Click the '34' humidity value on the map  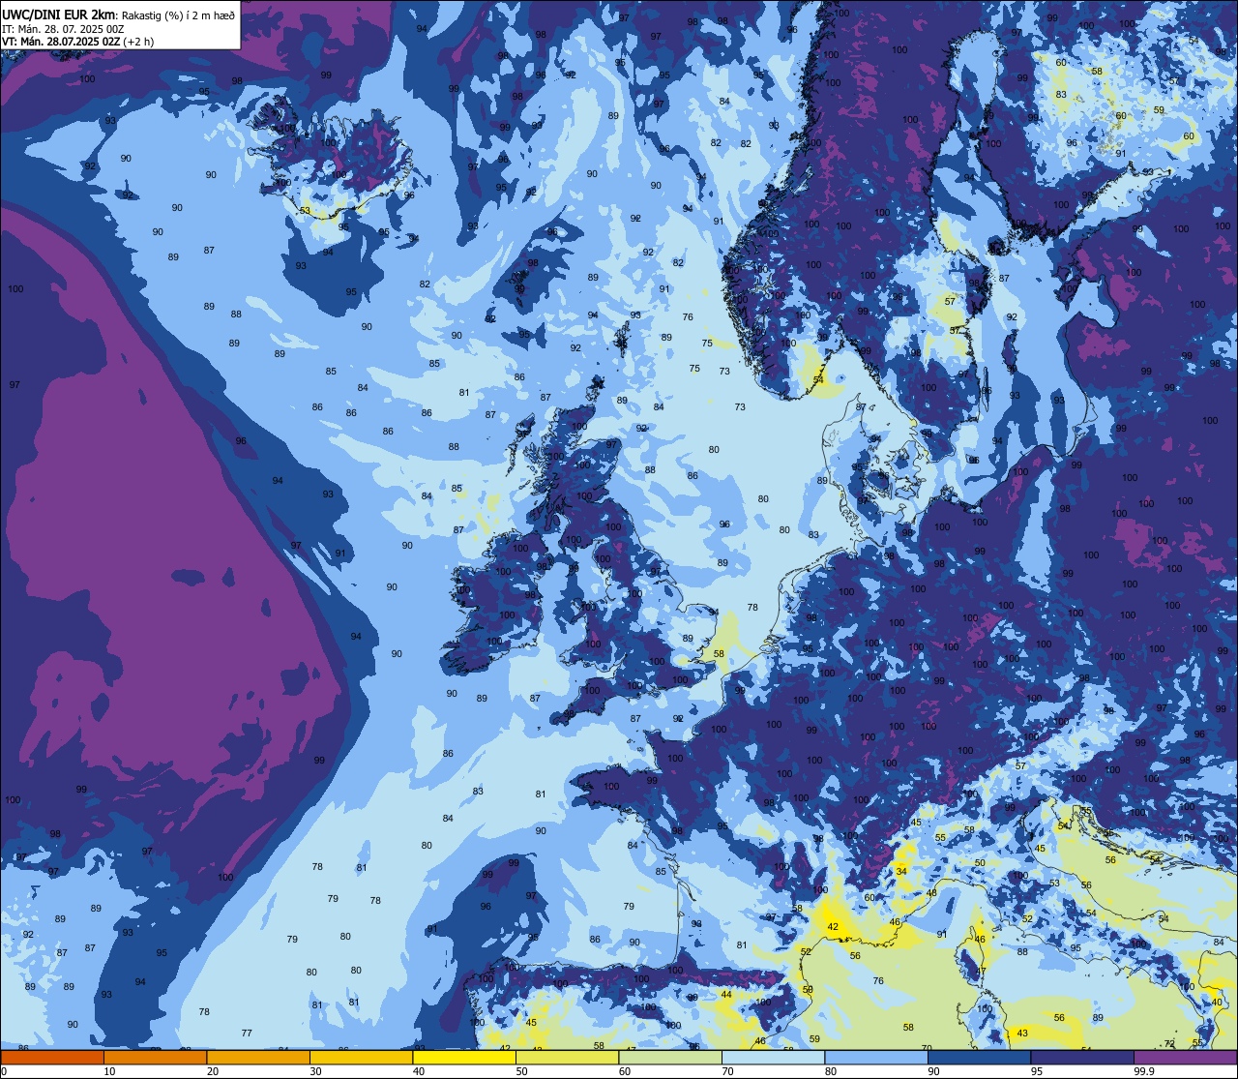(x=901, y=872)
